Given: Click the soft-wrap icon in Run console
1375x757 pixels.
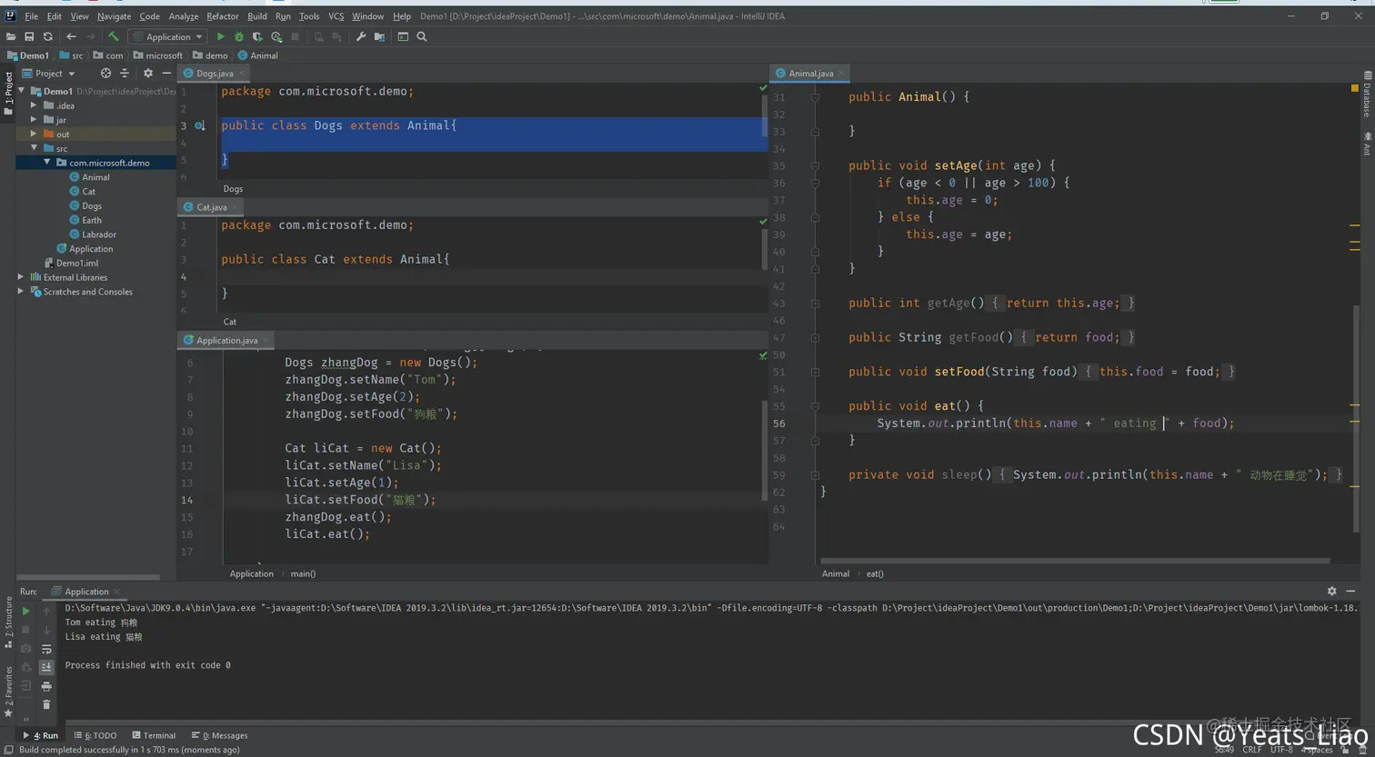Looking at the screenshot, I should click(x=46, y=649).
